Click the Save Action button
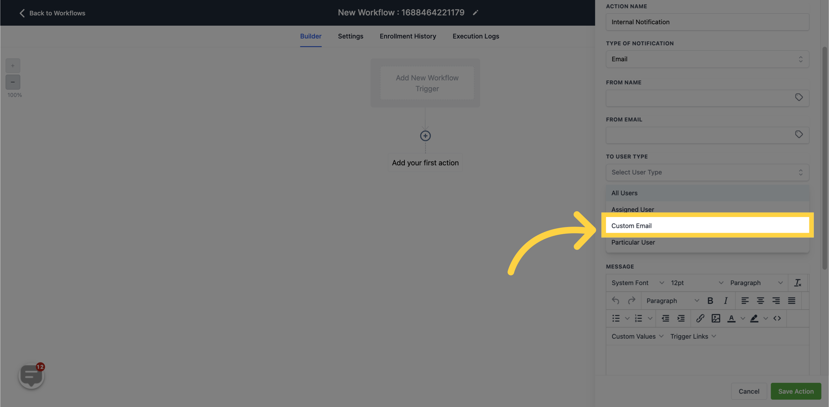The image size is (829, 407). [x=796, y=391]
